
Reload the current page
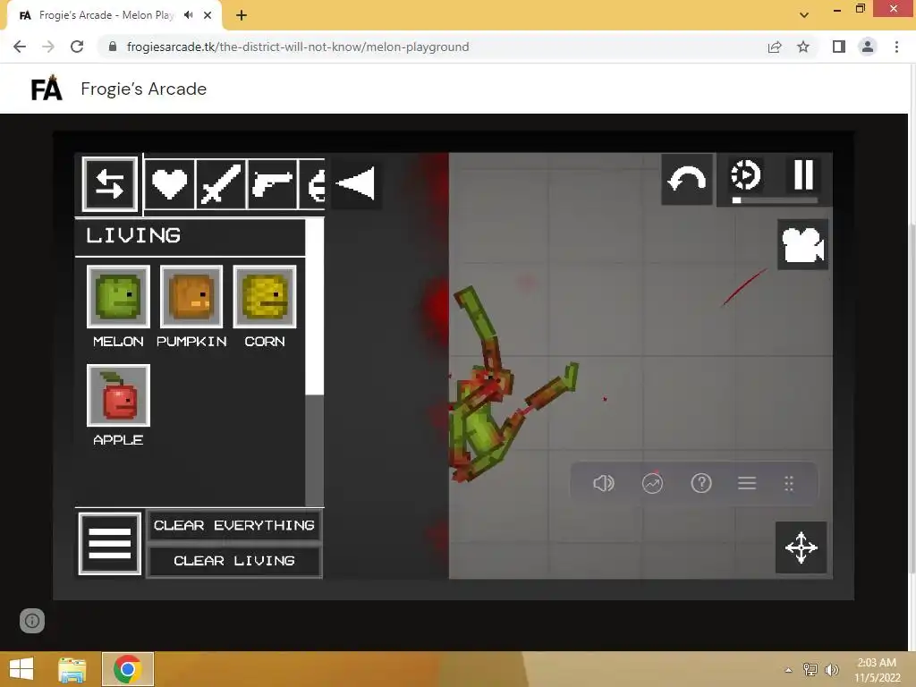tap(77, 47)
